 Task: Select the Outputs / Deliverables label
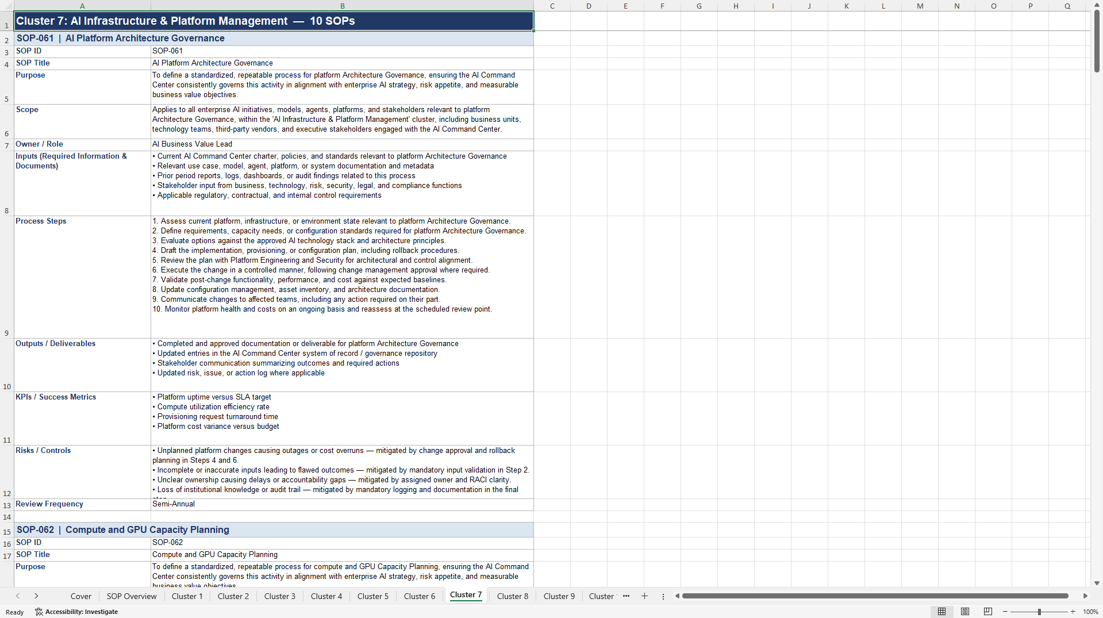(82, 365)
